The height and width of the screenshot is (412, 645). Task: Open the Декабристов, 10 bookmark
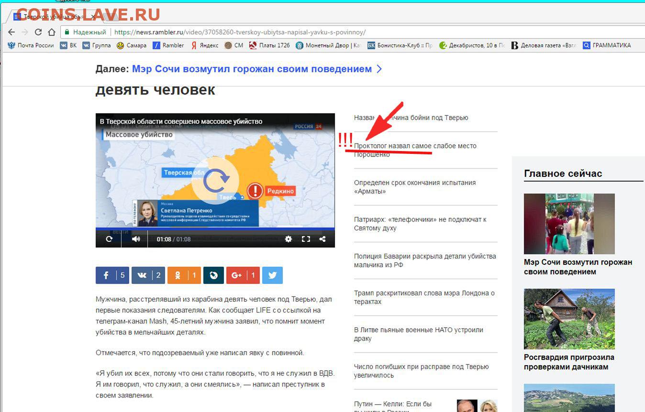pos(472,45)
